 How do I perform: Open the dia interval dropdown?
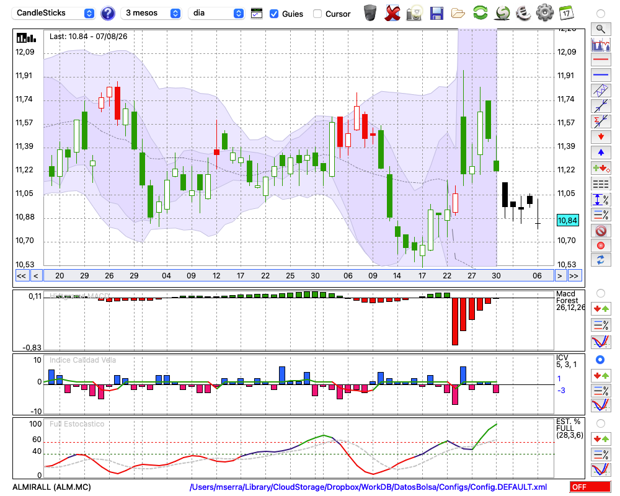coord(216,13)
